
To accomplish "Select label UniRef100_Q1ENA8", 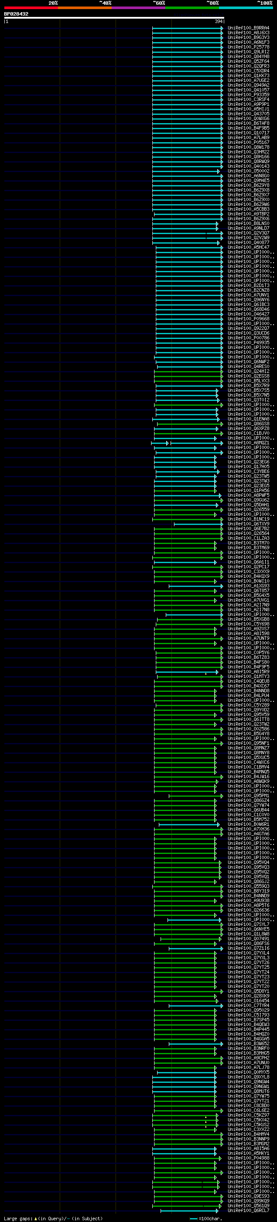I will [x=248, y=419].
